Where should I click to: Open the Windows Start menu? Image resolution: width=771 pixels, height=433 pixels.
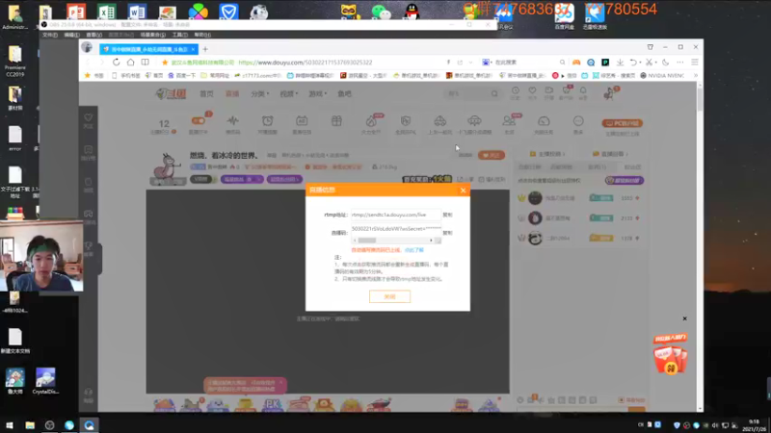[10, 425]
